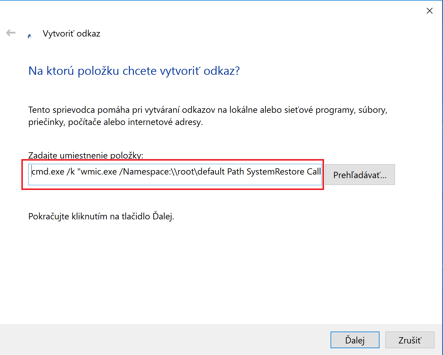The height and width of the screenshot is (355, 443).
Task: Click the back arrow in the wizard header
Action: point(11,33)
